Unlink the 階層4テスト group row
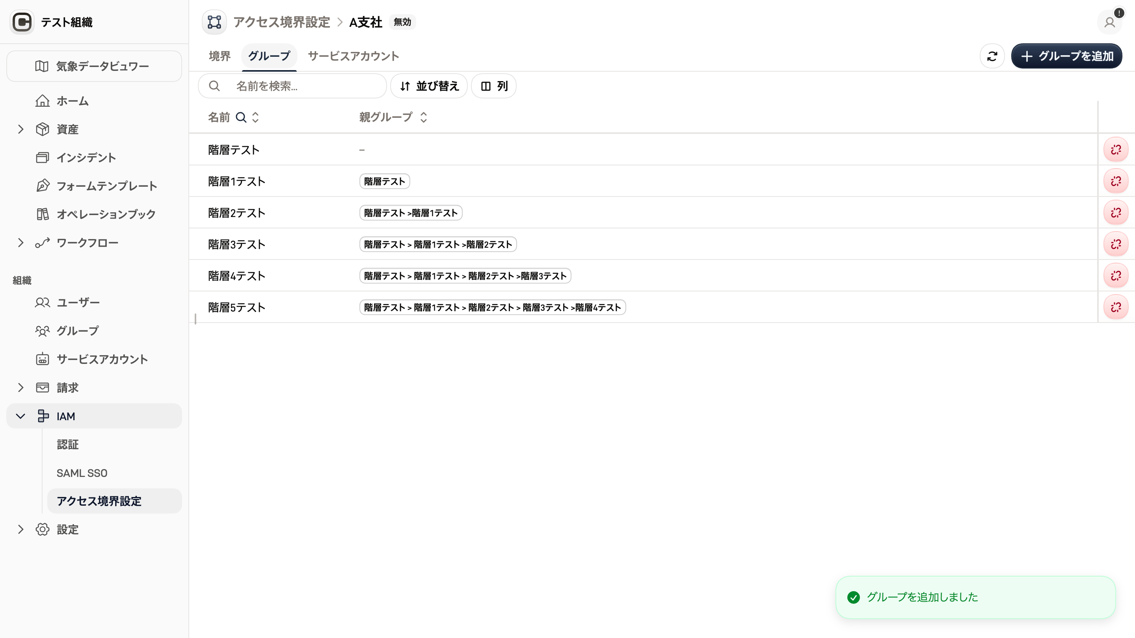Image resolution: width=1135 pixels, height=638 pixels. 1116,276
